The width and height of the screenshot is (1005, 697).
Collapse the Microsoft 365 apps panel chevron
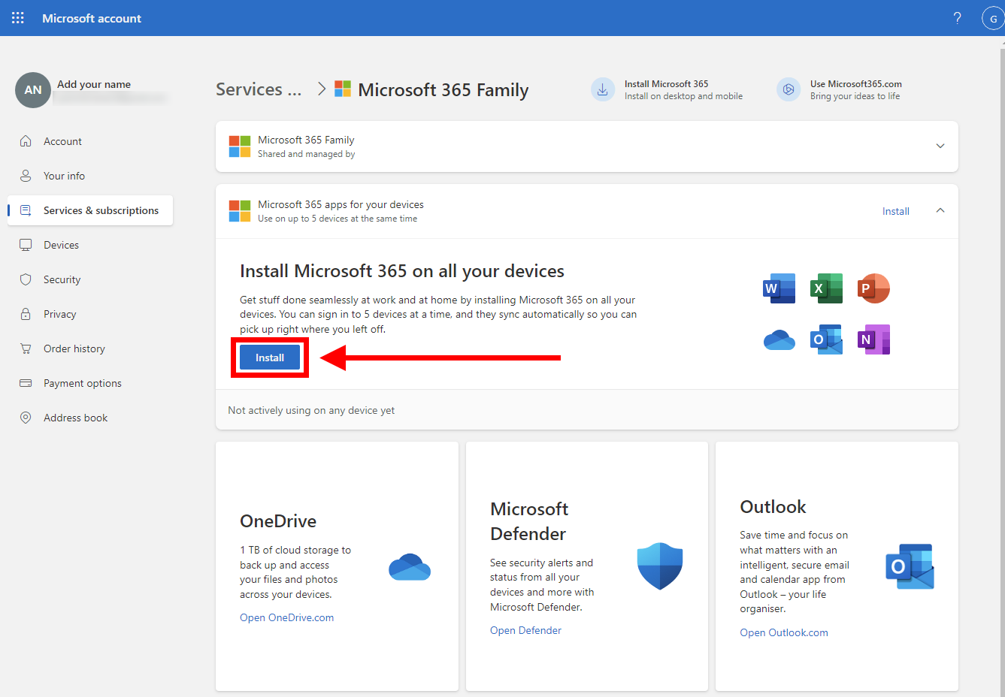[940, 211]
